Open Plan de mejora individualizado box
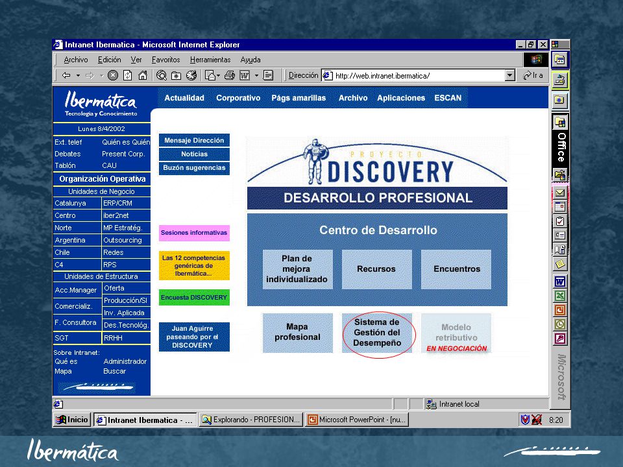Image resolution: width=623 pixels, height=467 pixels. click(297, 269)
